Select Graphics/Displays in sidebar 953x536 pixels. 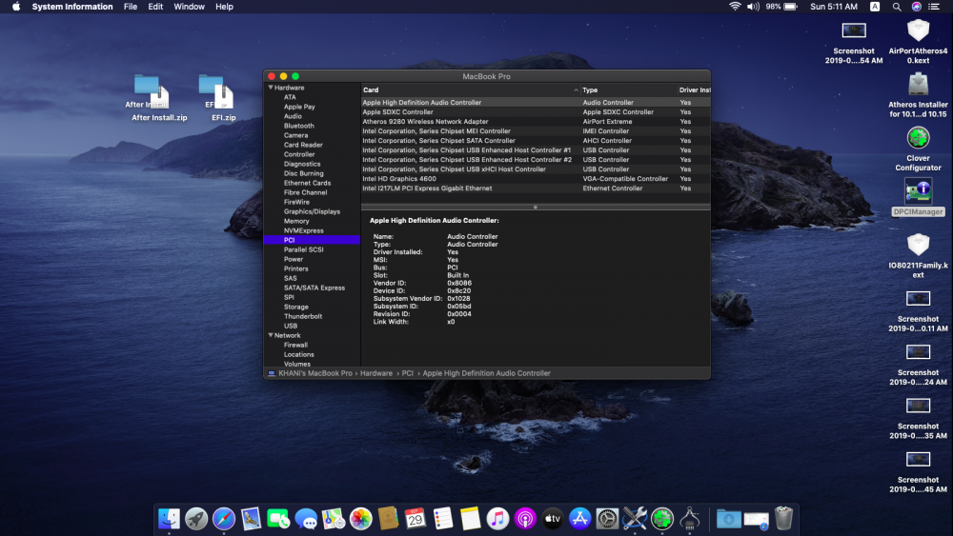click(312, 211)
